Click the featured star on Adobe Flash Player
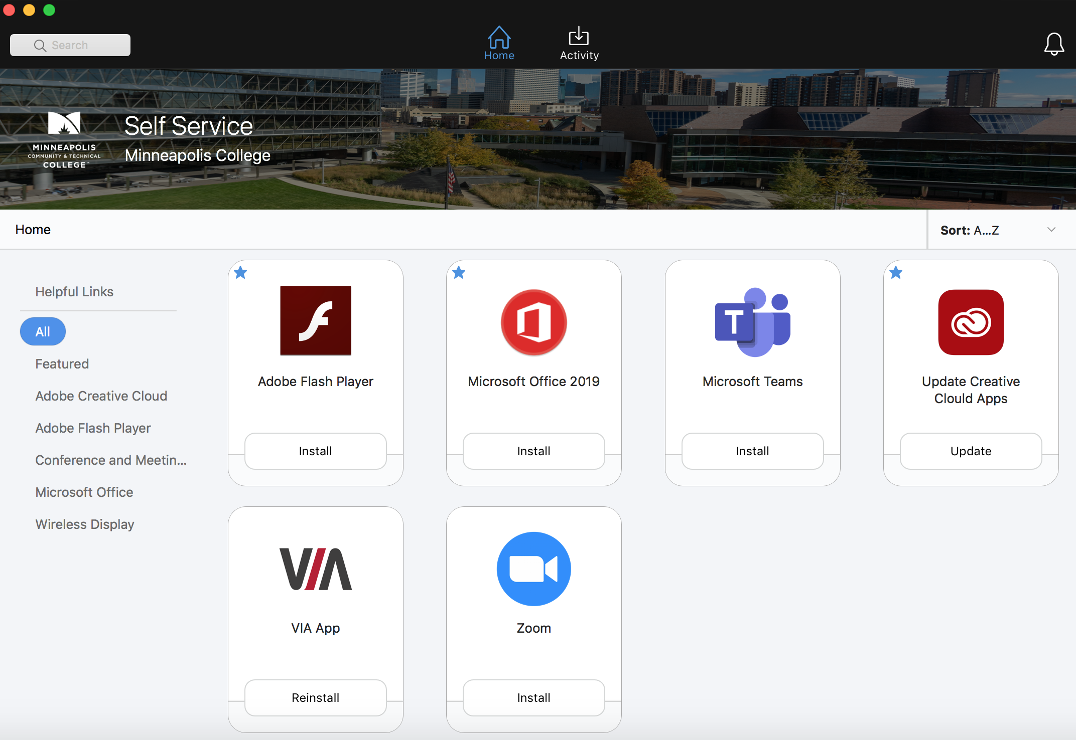 240,273
